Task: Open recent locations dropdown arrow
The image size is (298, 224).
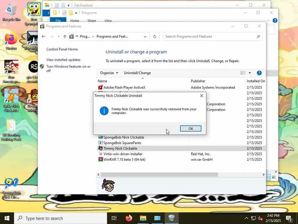Action: pyautogui.click(x=59, y=36)
